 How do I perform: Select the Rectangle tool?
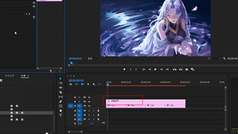point(60,106)
